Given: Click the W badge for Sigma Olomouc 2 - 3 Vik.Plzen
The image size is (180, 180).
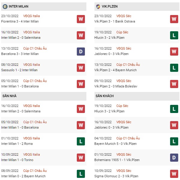Looking at the screenshot, I should (174, 174).
